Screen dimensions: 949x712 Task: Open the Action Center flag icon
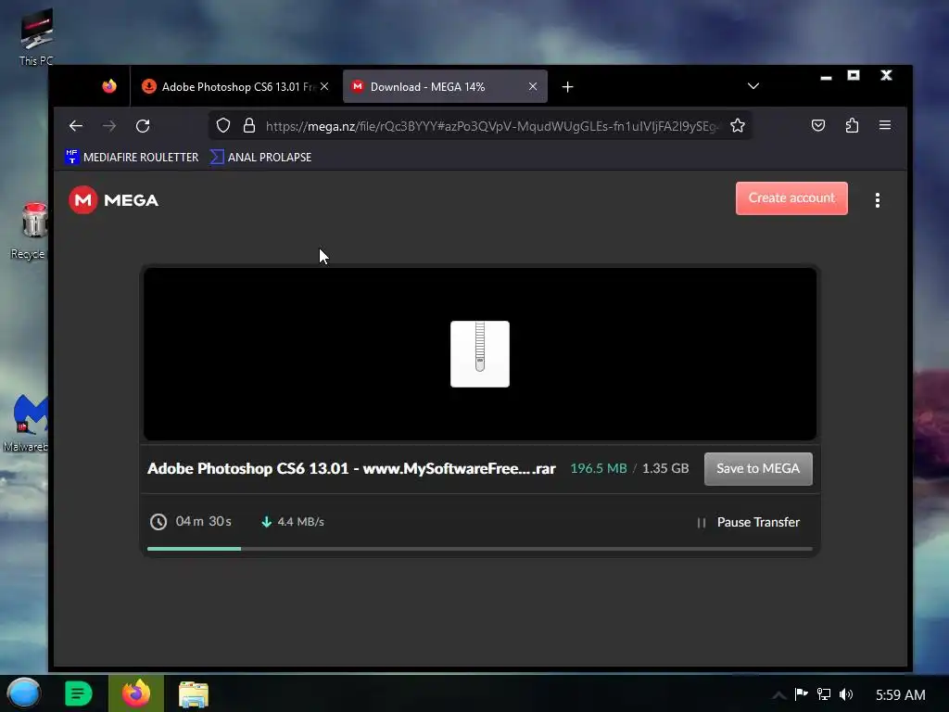click(x=802, y=693)
